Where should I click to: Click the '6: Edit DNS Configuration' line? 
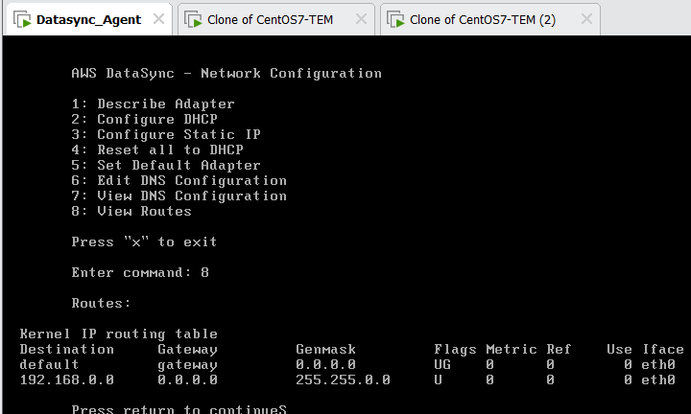pos(179,180)
